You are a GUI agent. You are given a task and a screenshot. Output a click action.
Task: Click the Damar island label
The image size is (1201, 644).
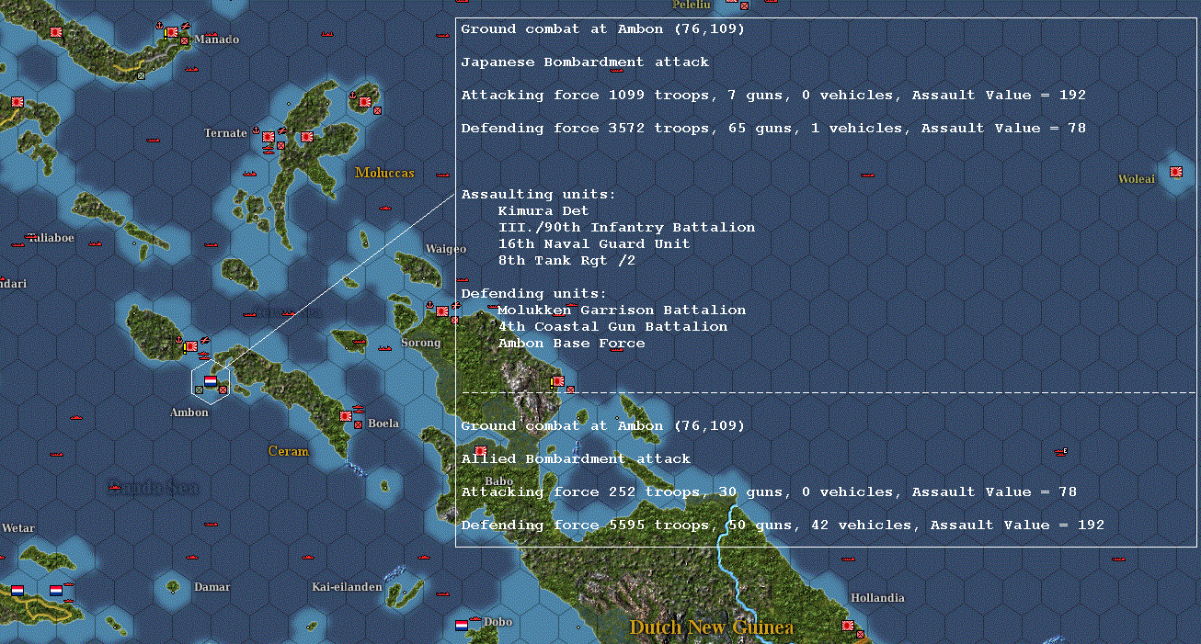click(212, 587)
